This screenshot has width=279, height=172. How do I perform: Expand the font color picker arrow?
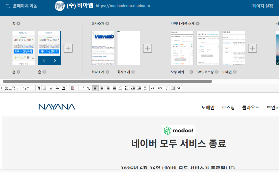click(x=68, y=88)
